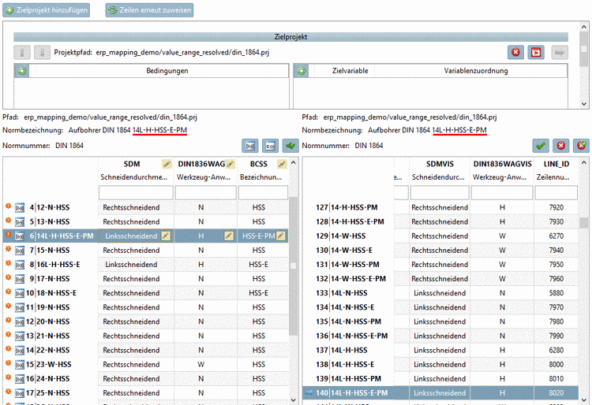Click the Zielprojekt hinzufügen button
592x405 pixels.
click(47, 10)
